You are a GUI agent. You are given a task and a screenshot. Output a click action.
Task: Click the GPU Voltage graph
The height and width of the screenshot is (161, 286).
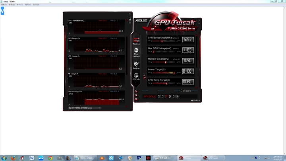click(x=96, y=99)
